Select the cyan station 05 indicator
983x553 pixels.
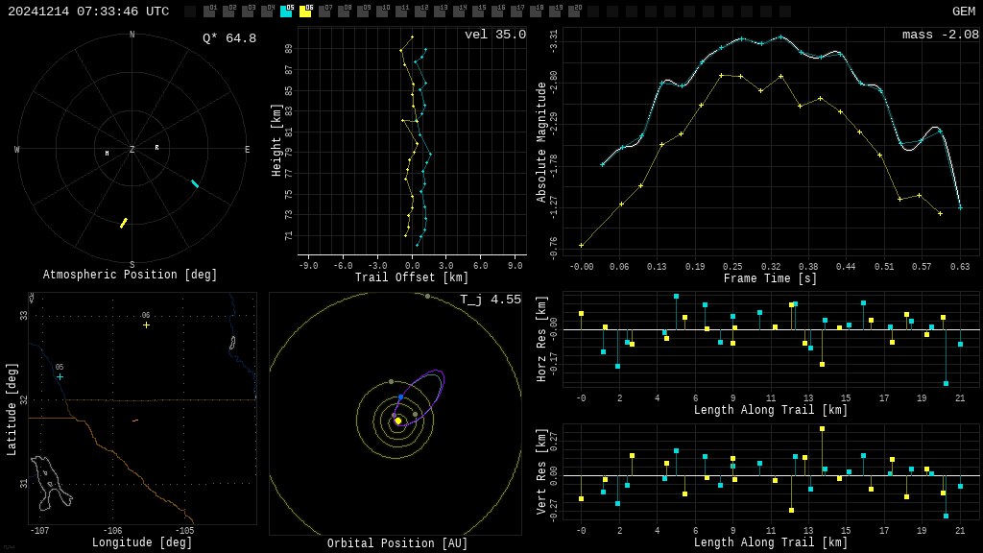tap(286, 12)
